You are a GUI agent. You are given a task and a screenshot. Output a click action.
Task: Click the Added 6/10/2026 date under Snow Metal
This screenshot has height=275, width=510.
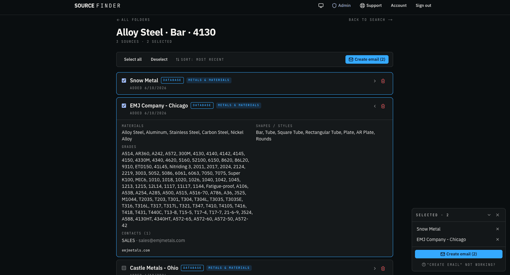tap(148, 88)
